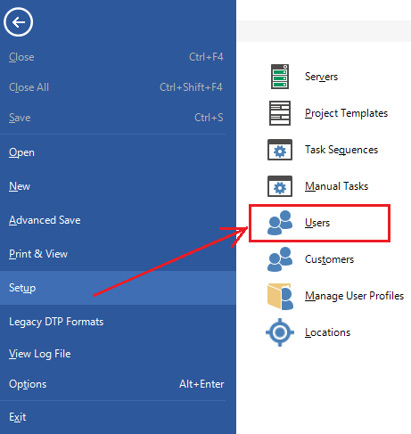Open Task Sequences label
Viewport: 411px width, 434px height.
click(x=341, y=151)
